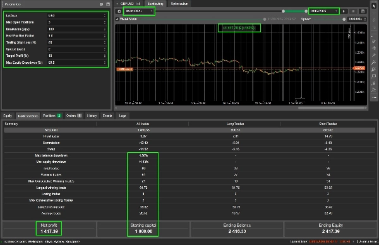Click the Max Consecutive Losing Trades label
The image size is (379, 245).
[51, 200]
